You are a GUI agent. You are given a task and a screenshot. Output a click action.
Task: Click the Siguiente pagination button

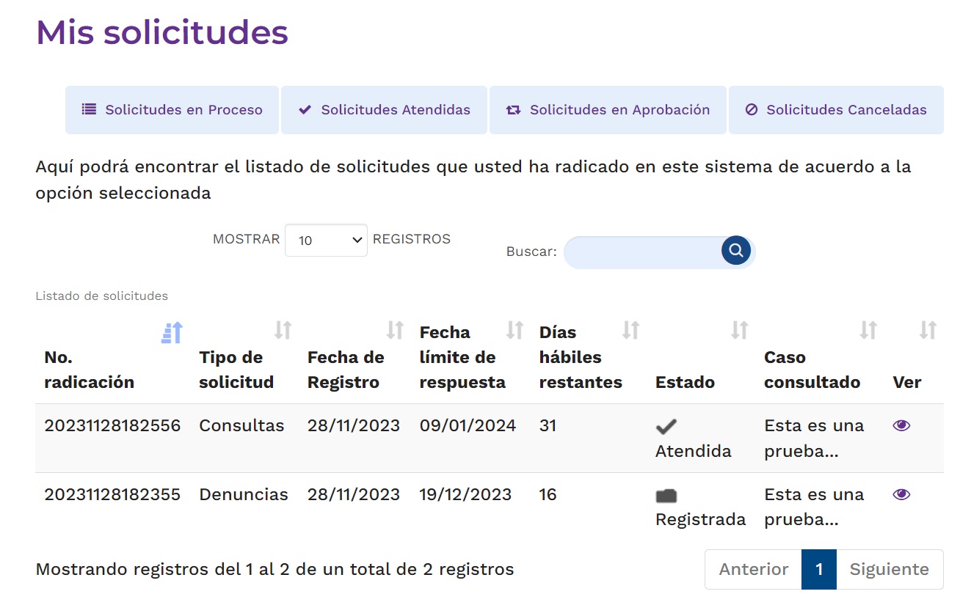(890, 569)
